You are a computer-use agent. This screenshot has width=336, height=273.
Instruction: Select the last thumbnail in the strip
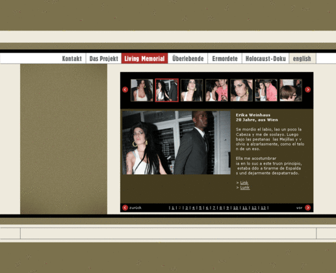(291, 90)
